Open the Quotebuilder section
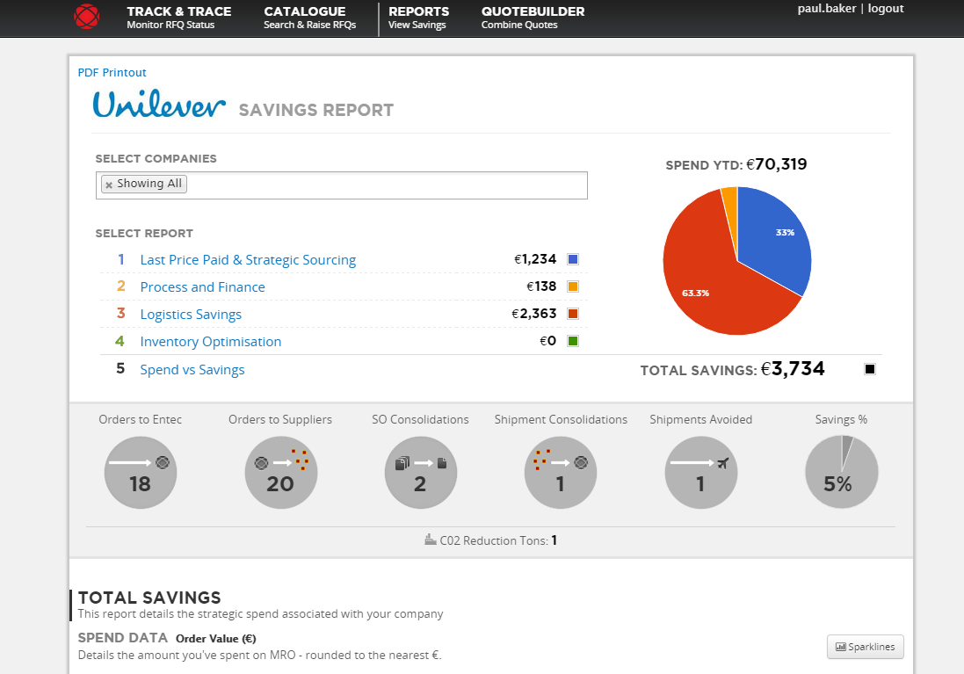964x674 pixels. tap(533, 18)
